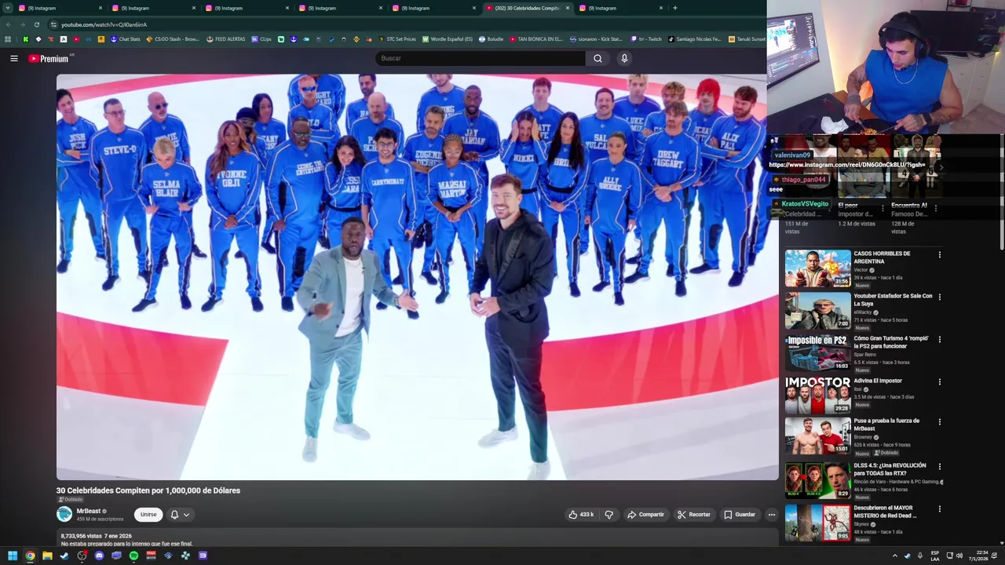Show hidden system tray icons

point(894,556)
